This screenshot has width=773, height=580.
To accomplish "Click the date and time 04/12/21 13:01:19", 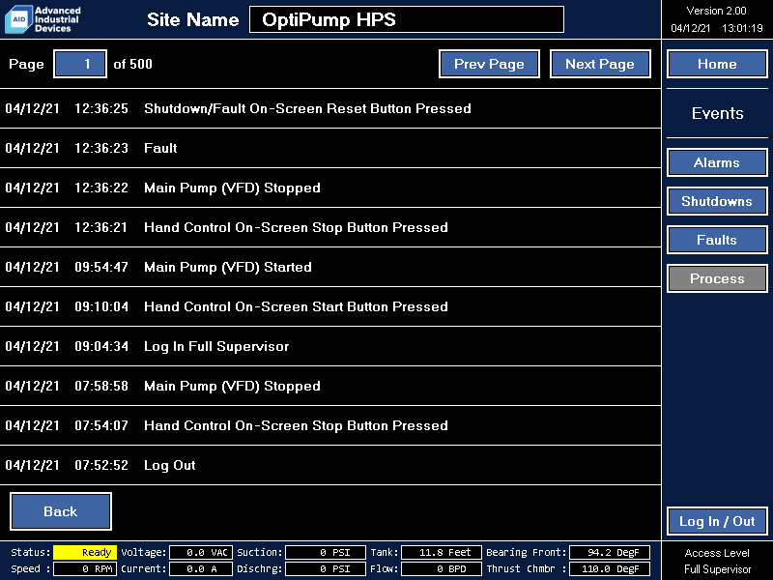I will (717, 28).
